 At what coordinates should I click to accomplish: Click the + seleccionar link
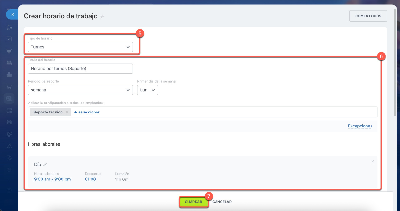tap(87, 112)
